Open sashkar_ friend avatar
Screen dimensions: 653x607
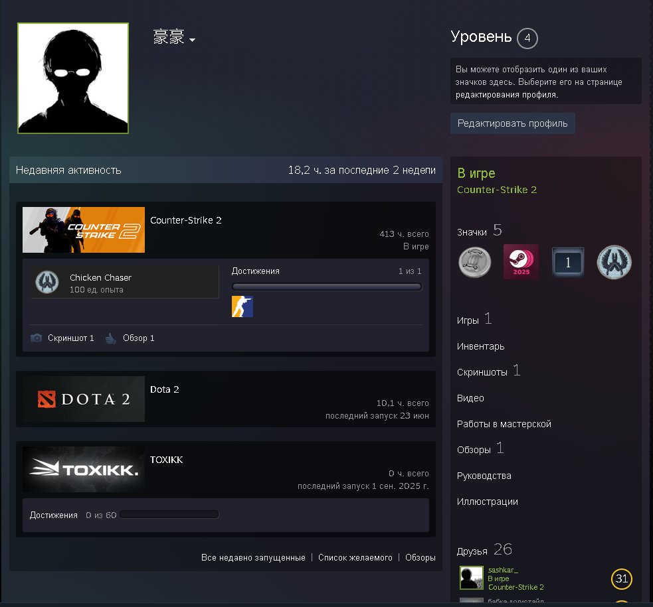(472, 578)
